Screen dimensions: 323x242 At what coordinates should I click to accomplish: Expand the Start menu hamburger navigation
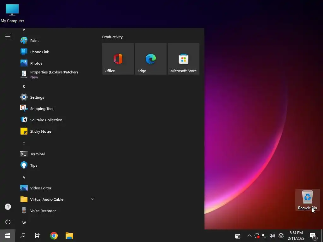click(x=8, y=37)
